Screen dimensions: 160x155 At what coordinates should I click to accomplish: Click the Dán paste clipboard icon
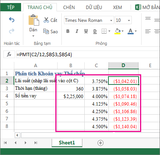[34, 20]
